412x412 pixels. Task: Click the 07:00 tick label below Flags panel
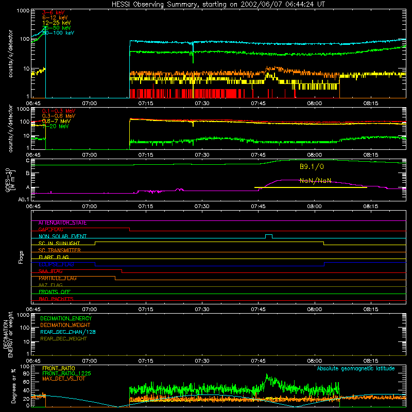89,310
